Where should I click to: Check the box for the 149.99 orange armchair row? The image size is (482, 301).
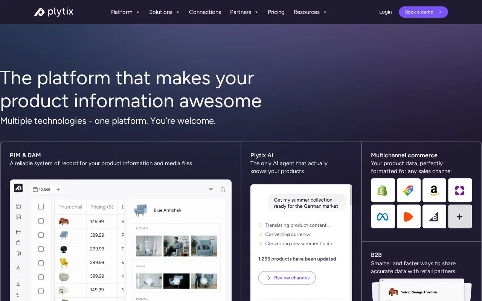(x=41, y=221)
